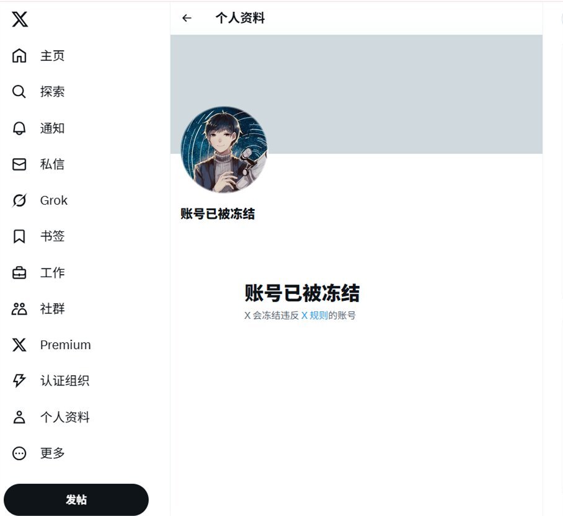
Task: Open the briefcase jobs icon
Action: tap(19, 272)
